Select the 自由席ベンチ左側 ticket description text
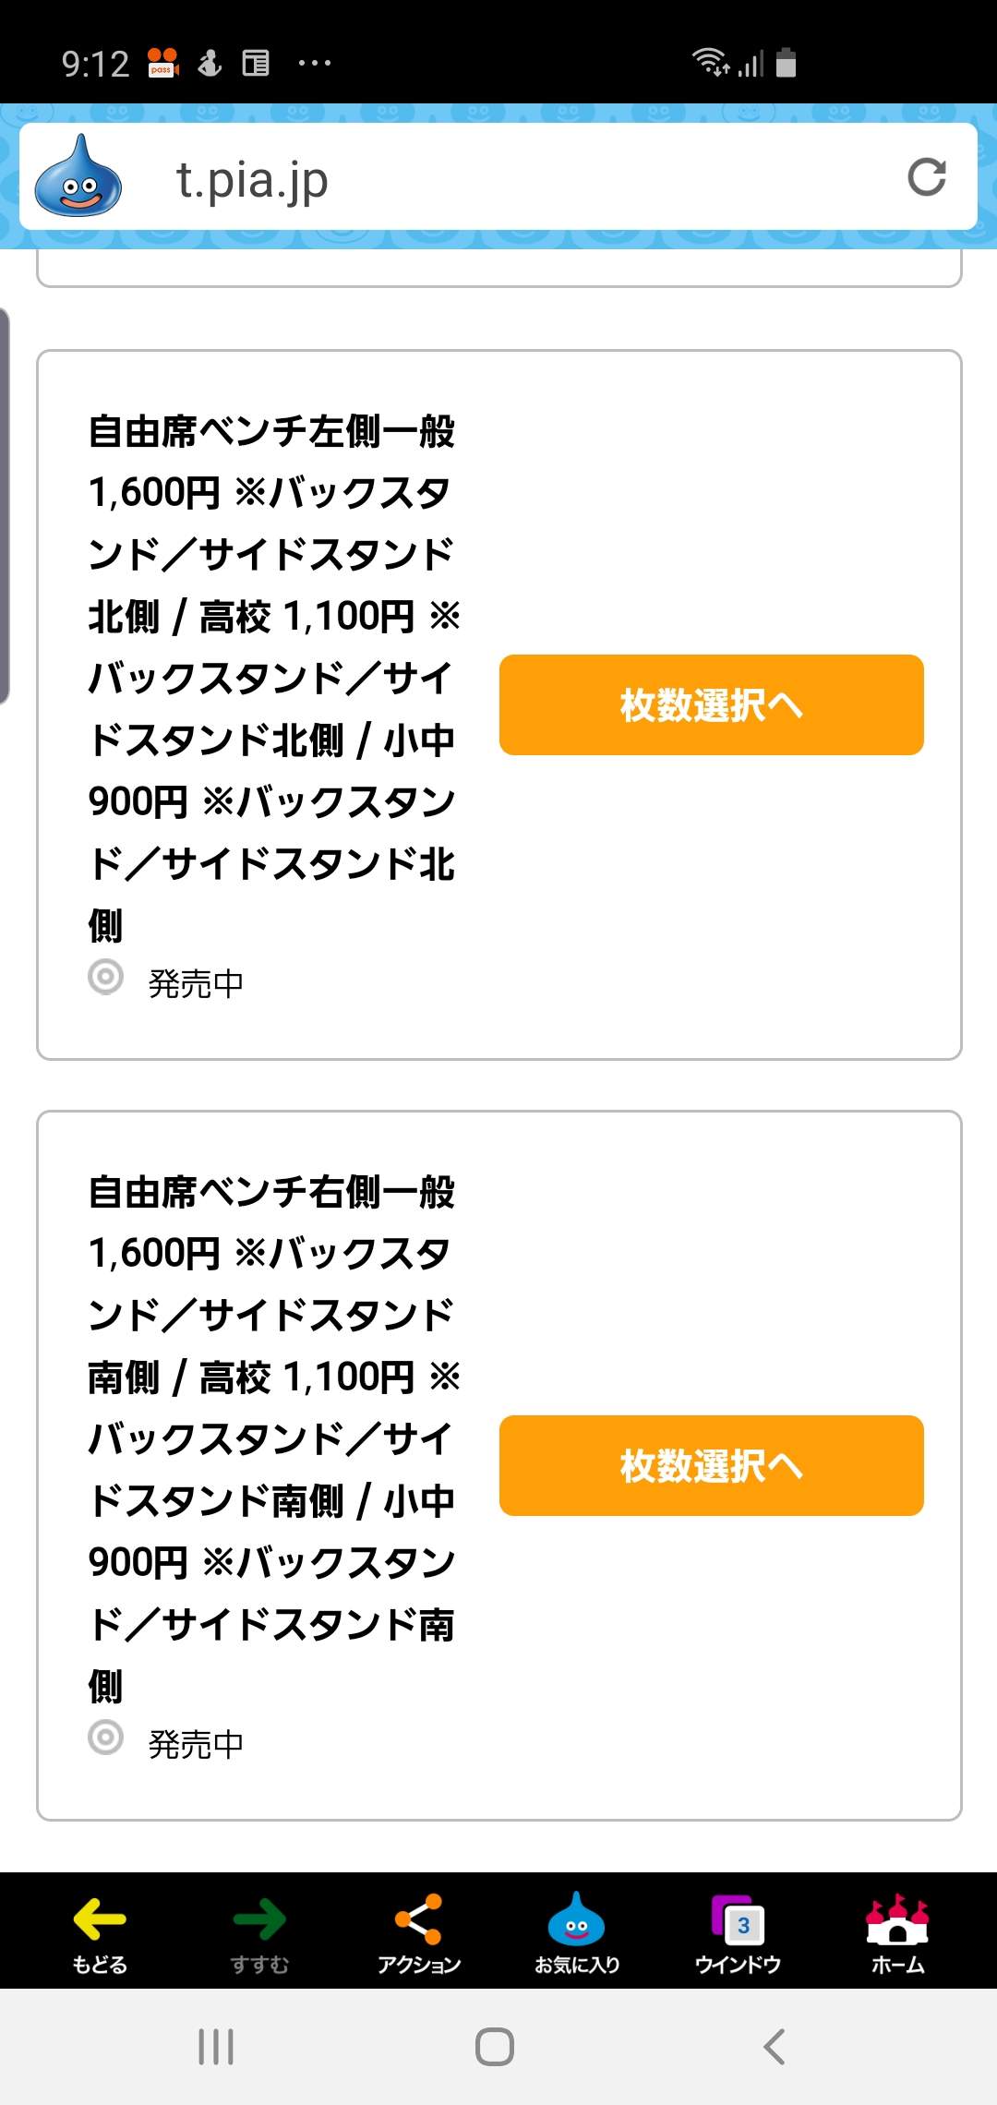Image resolution: width=997 pixels, height=2105 pixels. coord(272,678)
